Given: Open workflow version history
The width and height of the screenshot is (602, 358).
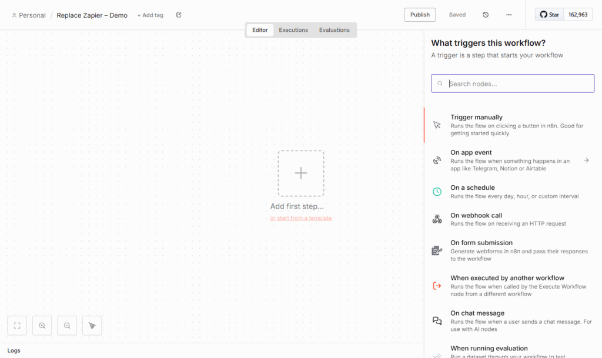Looking at the screenshot, I should pos(485,14).
